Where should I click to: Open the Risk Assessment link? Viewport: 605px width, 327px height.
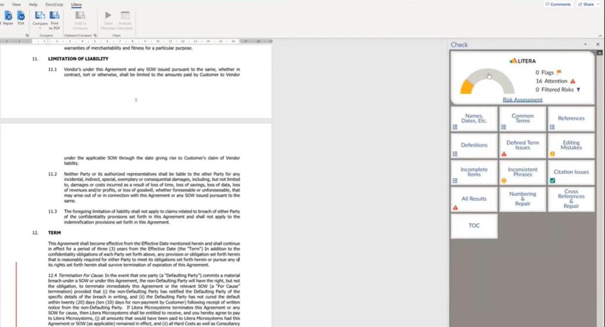522,100
